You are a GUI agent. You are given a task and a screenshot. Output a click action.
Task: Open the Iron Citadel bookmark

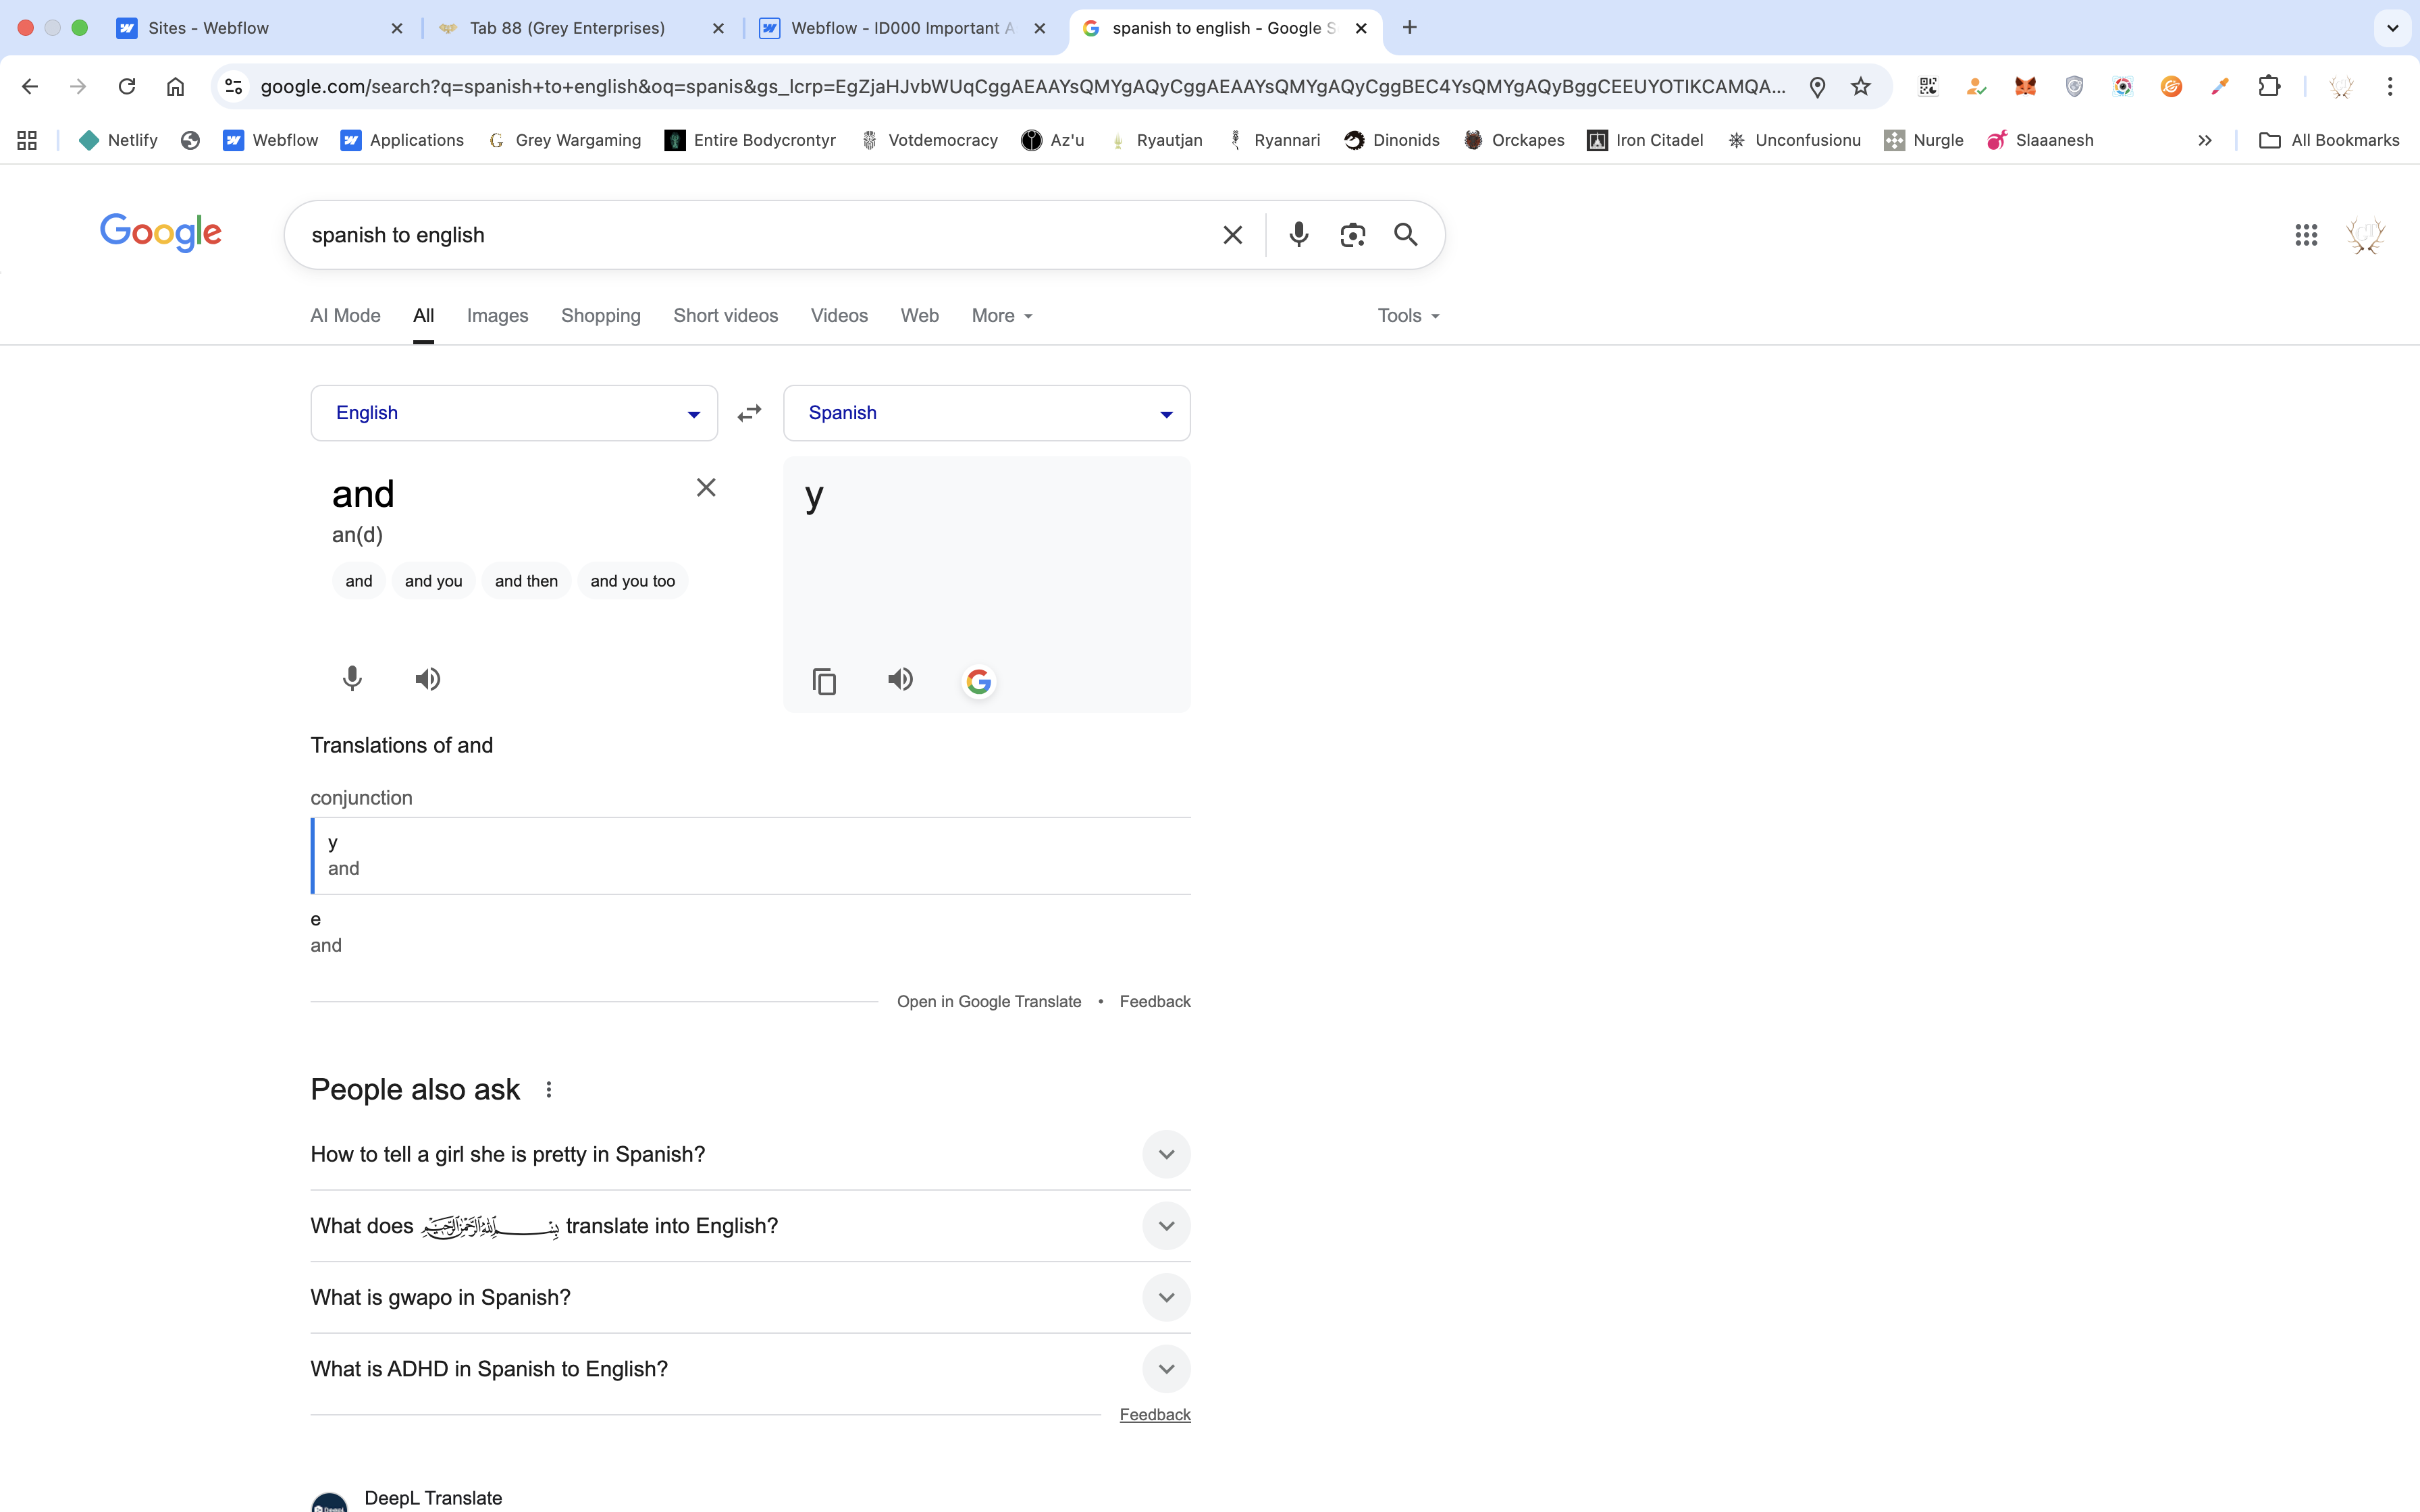(1645, 140)
